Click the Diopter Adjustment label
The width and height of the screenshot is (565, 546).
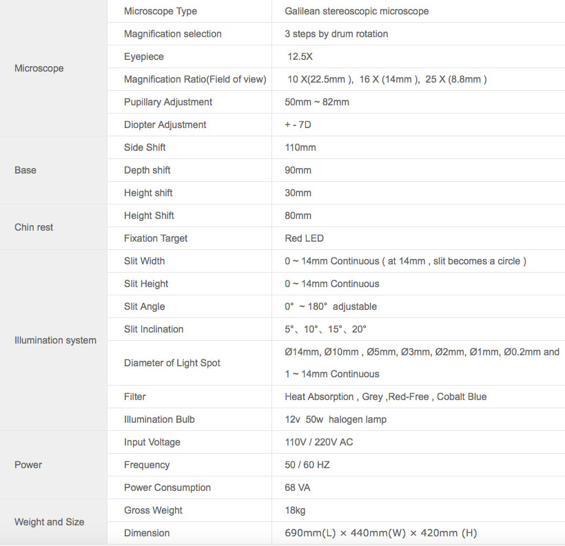coord(165,125)
